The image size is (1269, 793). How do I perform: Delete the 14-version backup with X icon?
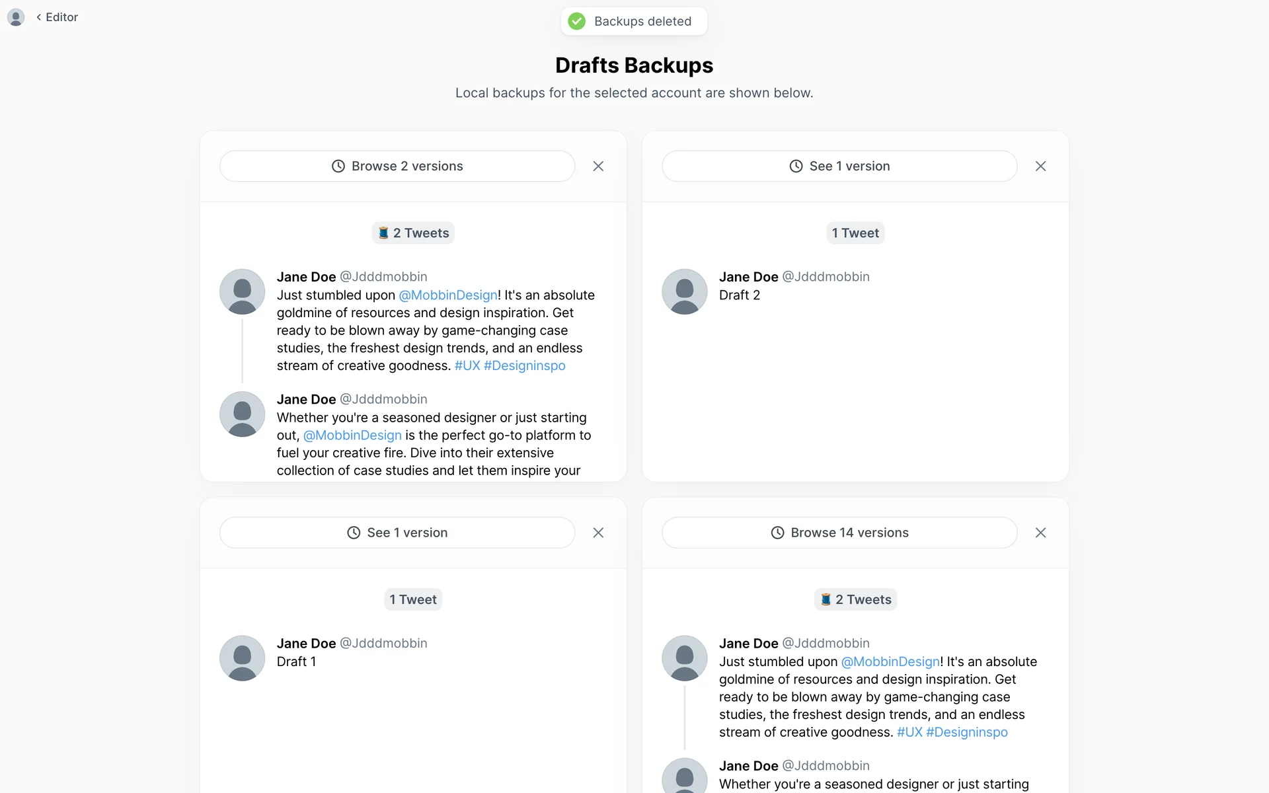(x=1040, y=533)
